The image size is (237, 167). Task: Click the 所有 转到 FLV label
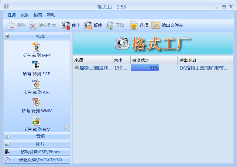(x=36, y=129)
